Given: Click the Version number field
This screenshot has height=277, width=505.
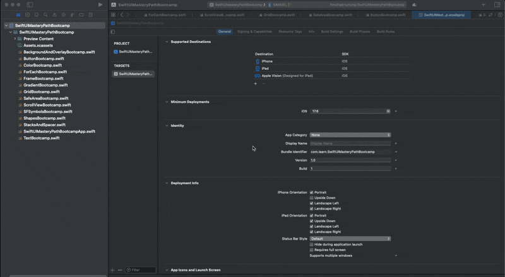Looking at the screenshot, I should pos(350,160).
